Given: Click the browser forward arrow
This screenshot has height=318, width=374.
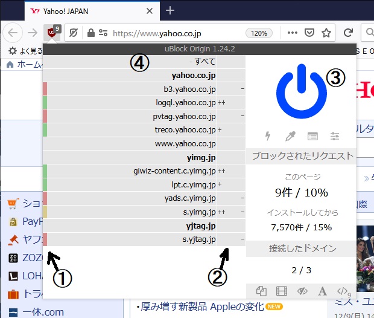Looking at the screenshot, I should (33, 33).
